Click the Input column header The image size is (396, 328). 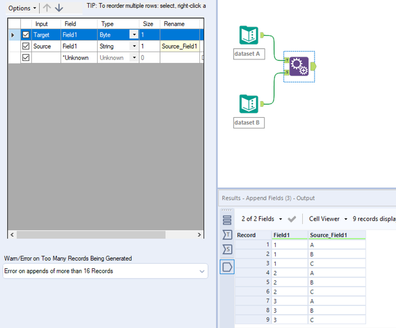(46, 24)
